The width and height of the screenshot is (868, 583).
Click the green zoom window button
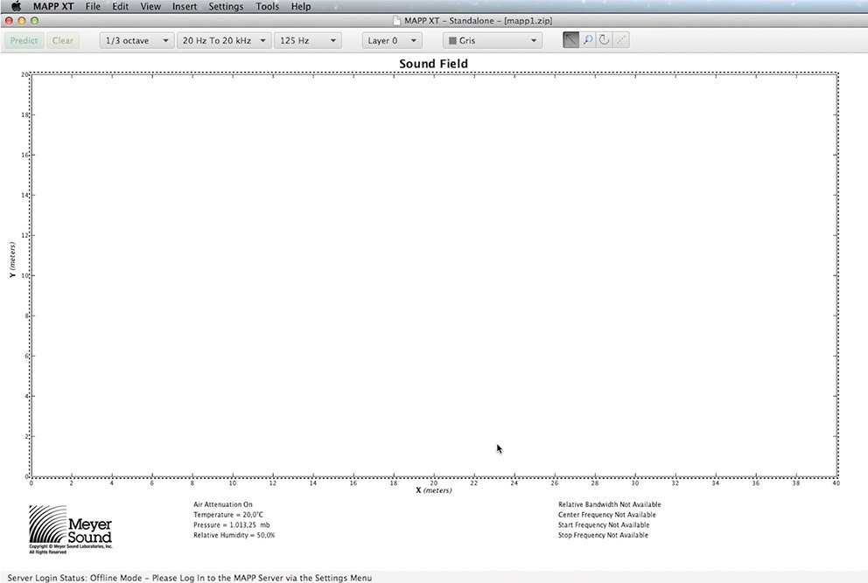click(34, 20)
